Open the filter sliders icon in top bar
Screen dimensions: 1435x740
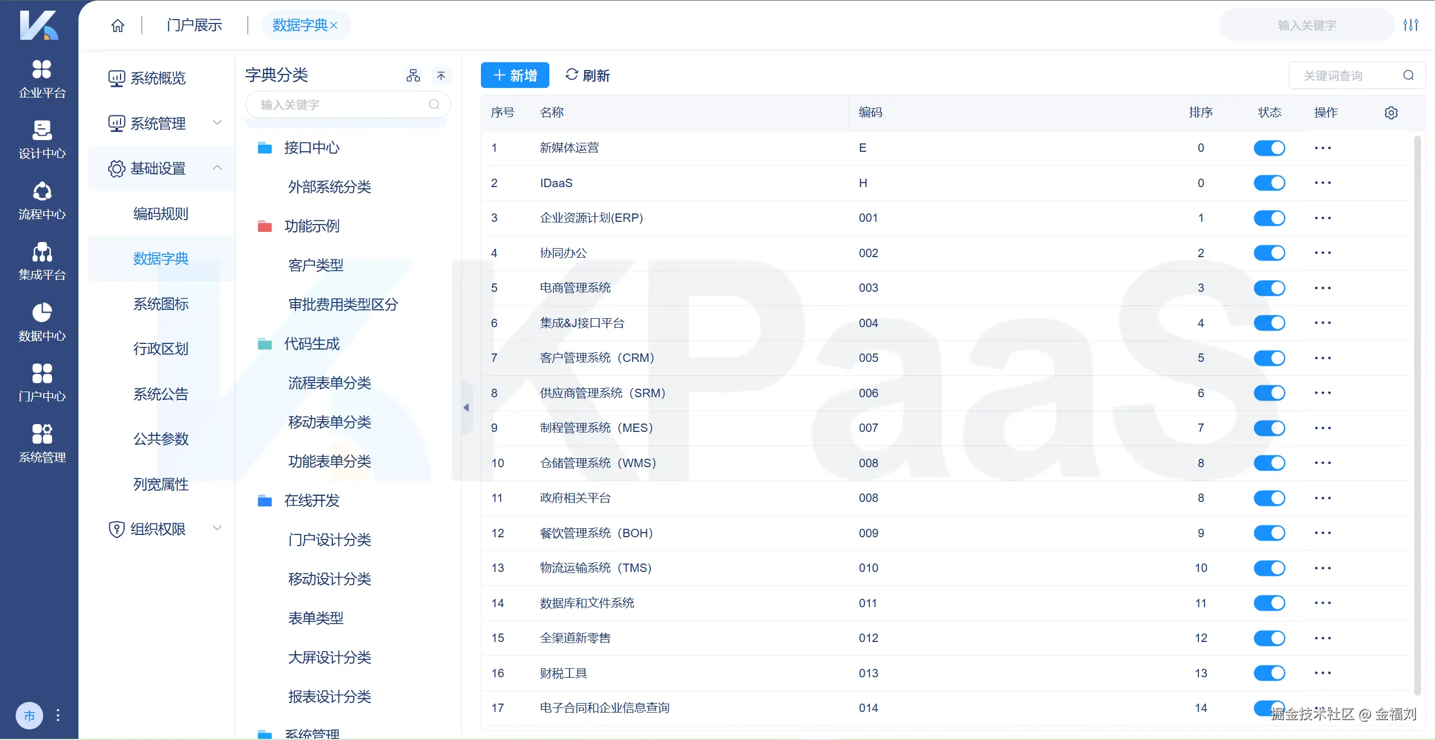(x=1411, y=25)
